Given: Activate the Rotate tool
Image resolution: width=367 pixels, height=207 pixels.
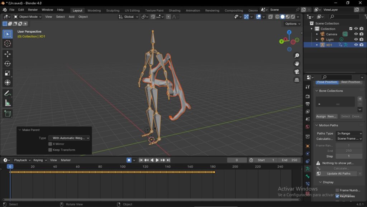Looking at the screenshot, I should click(x=7, y=63).
